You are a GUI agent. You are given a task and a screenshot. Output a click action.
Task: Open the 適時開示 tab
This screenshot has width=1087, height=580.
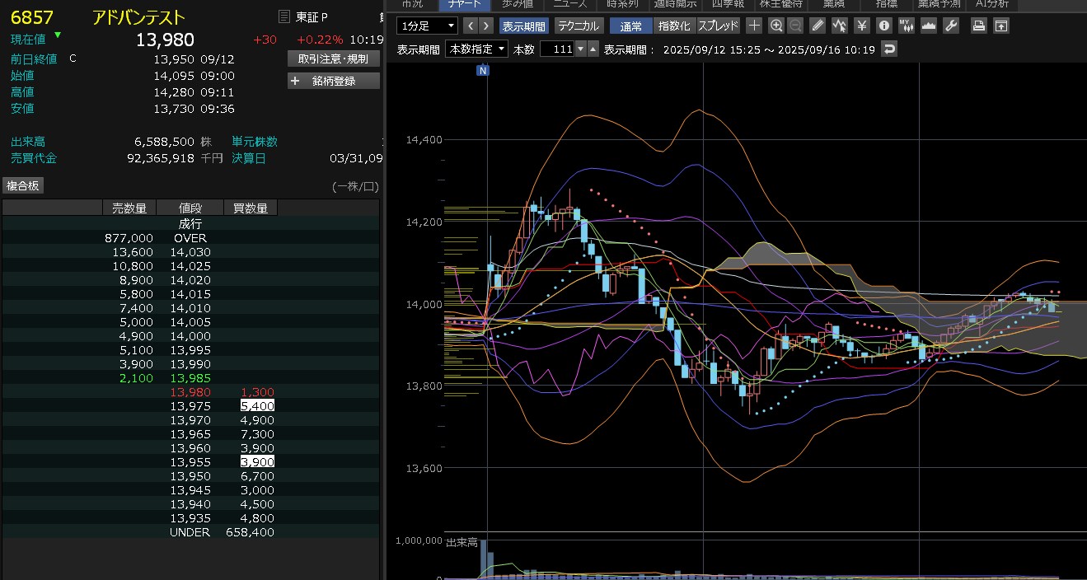point(674,4)
